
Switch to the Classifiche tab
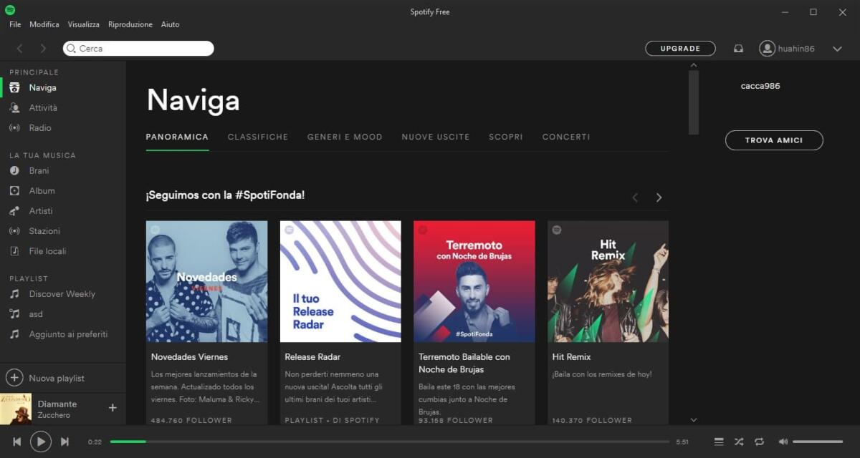pyautogui.click(x=258, y=136)
